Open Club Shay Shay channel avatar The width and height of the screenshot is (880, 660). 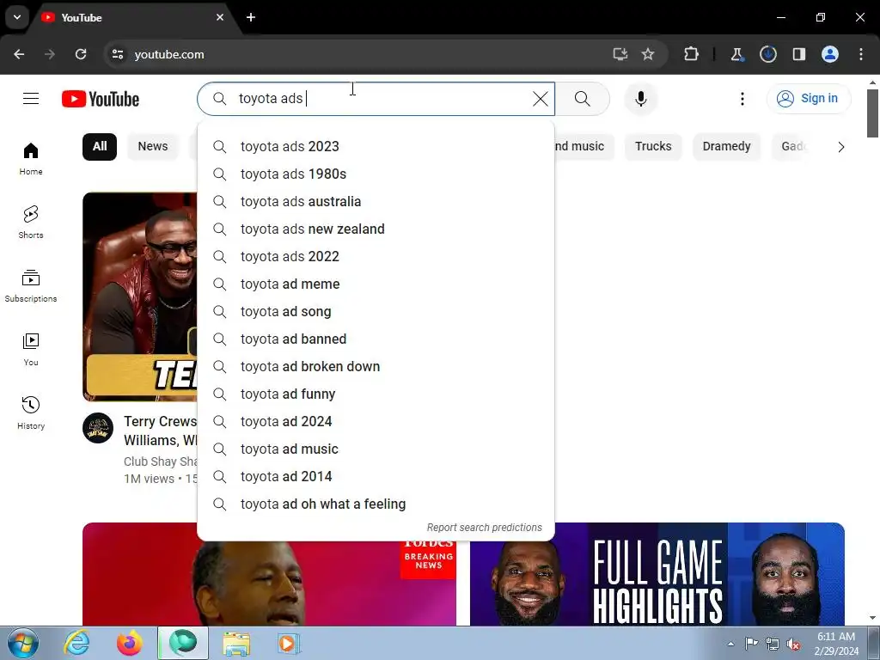click(x=98, y=428)
